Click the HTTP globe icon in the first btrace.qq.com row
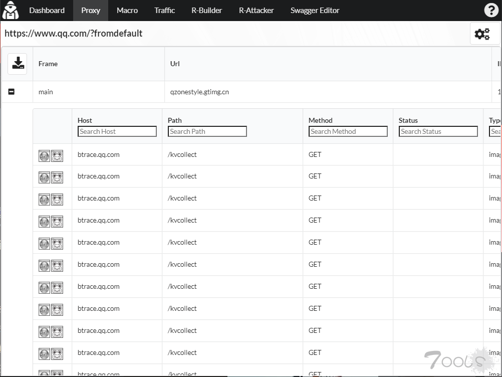 coord(44,156)
